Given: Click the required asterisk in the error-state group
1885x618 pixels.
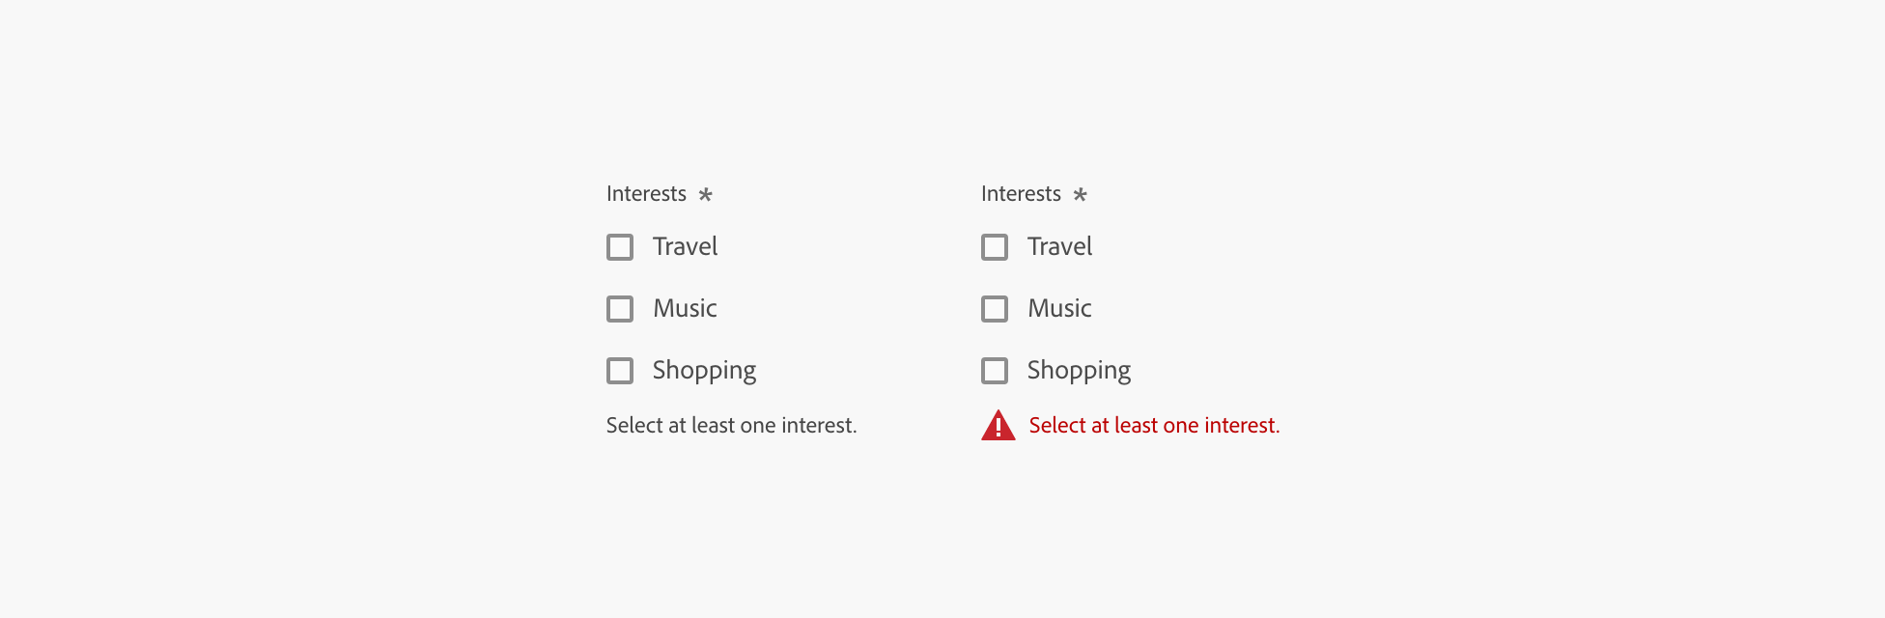Looking at the screenshot, I should click(x=1080, y=194).
